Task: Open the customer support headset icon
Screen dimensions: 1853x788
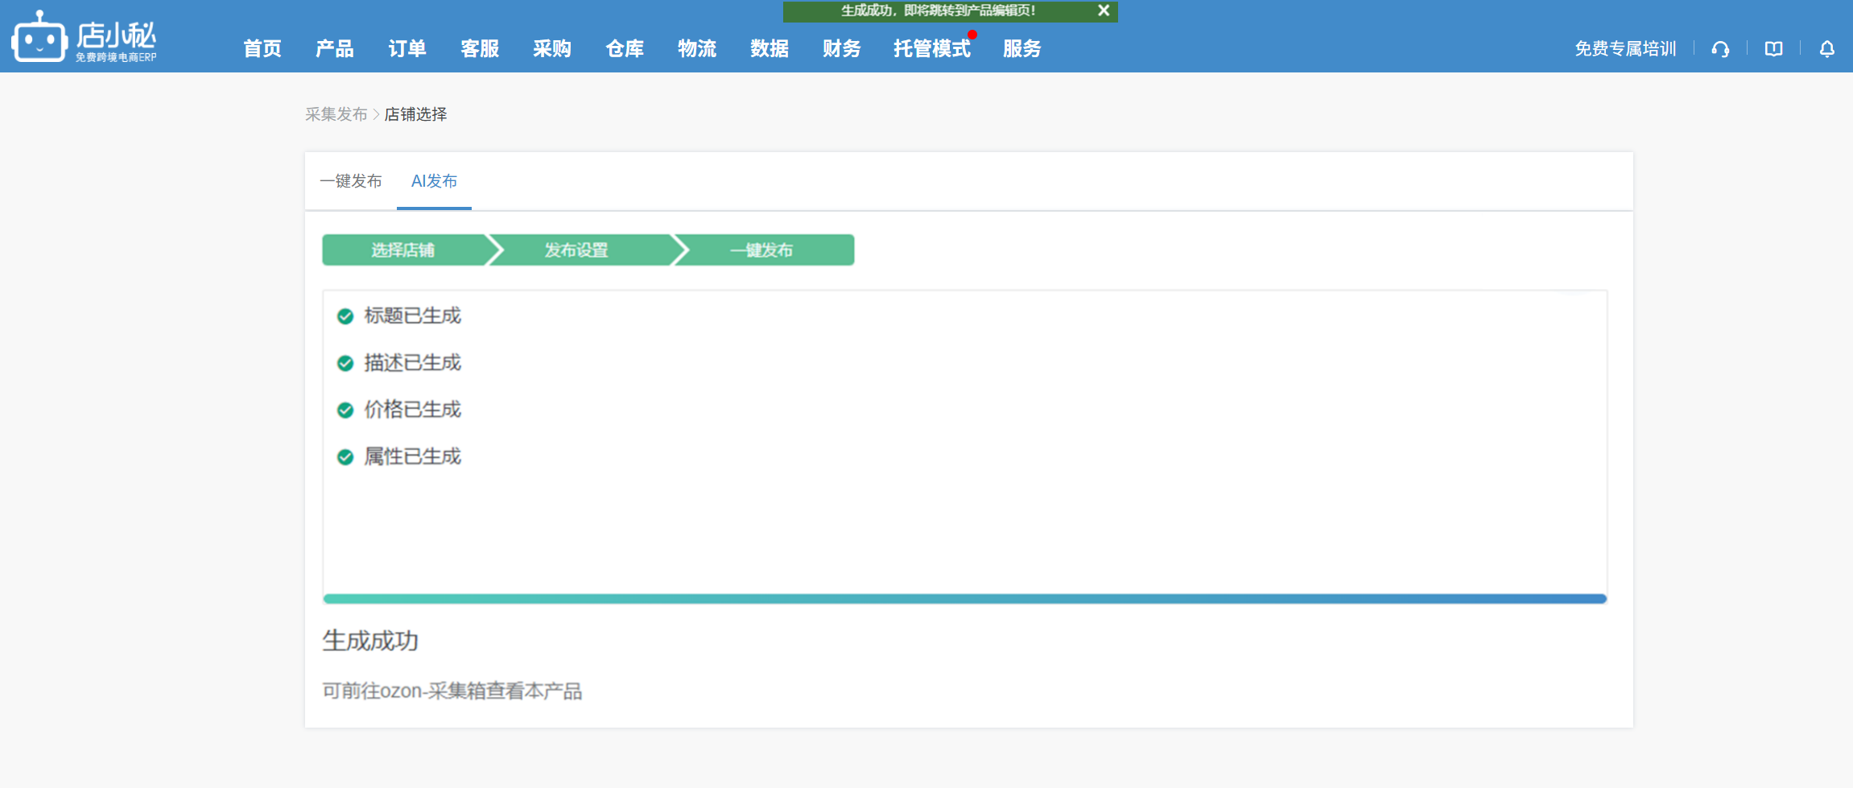Action: coord(1720,49)
